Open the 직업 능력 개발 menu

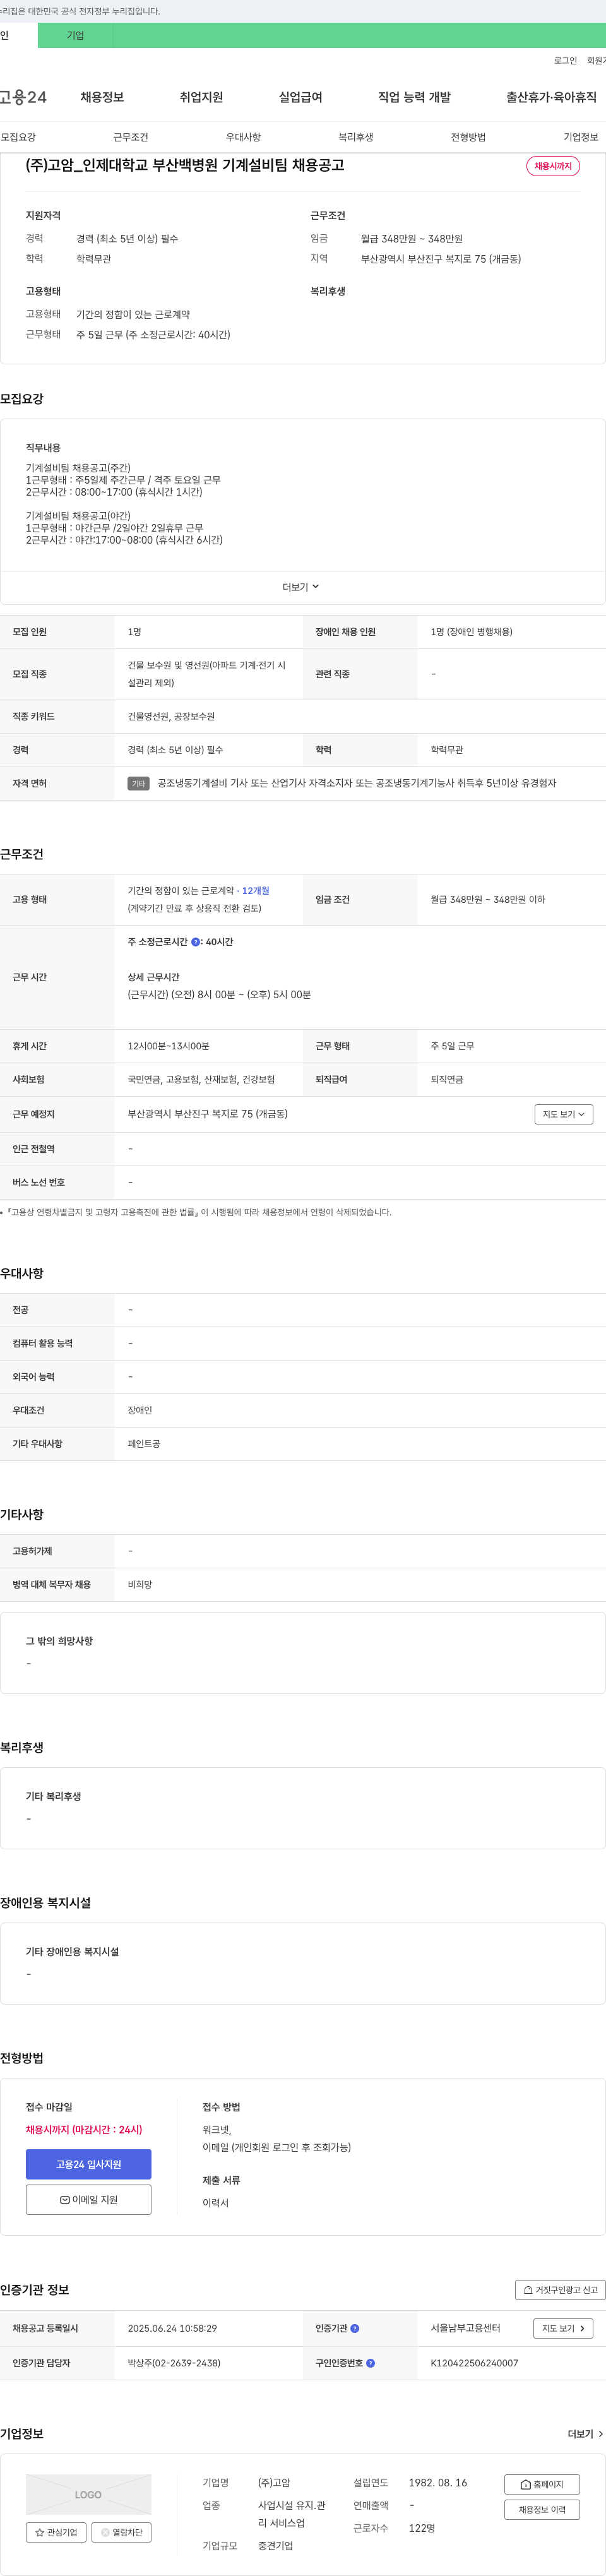pyautogui.click(x=414, y=97)
